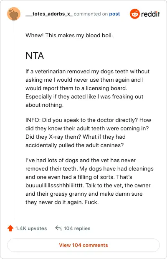Click the reply arrow icon

58,228
